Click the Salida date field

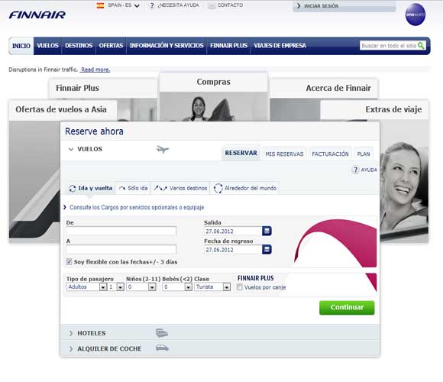[x=233, y=231]
